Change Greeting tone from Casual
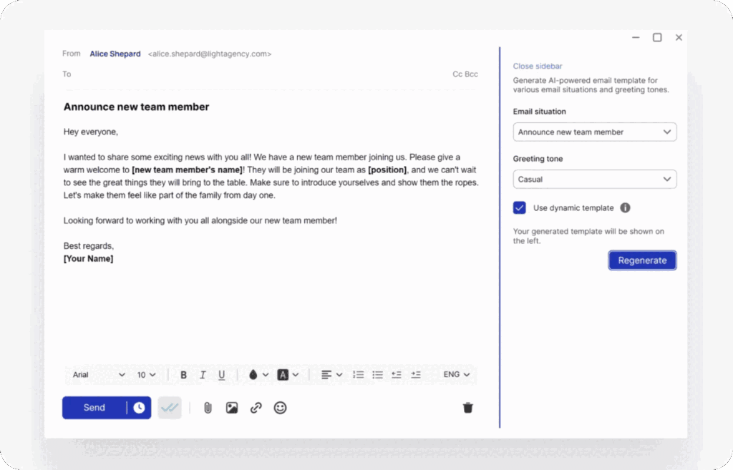 click(x=594, y=179)
